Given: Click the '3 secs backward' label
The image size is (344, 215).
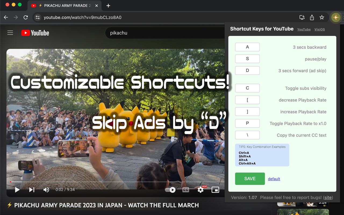Looking at the screenshot, I should pos(310,47).
